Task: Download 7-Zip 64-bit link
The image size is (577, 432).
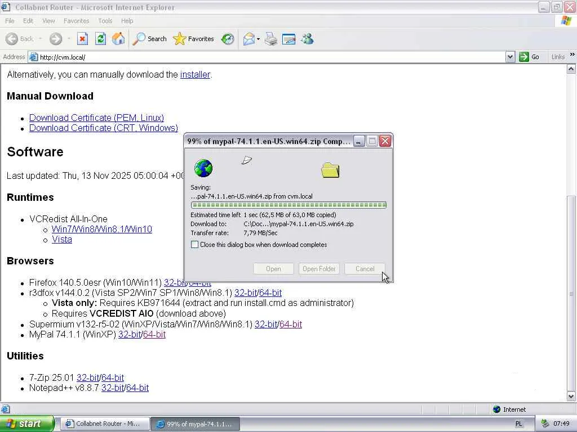Action: point(113,377)
